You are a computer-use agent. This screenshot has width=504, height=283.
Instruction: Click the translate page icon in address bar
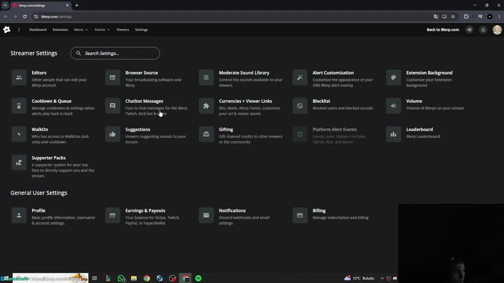pyautogui.click(x=436, y=17)
